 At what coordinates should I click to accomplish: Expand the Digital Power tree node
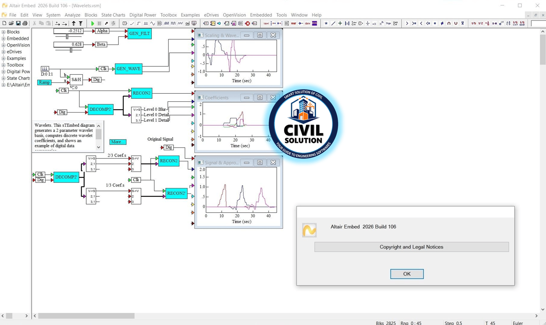[4, 72]
